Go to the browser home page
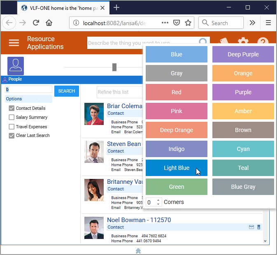The image size is (277, 255). coord(49,23)
